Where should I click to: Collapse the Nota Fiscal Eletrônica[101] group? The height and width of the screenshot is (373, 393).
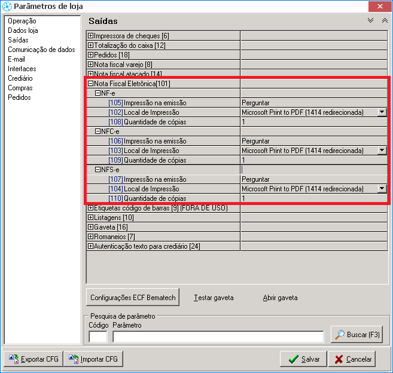click(x=91, y=84)
